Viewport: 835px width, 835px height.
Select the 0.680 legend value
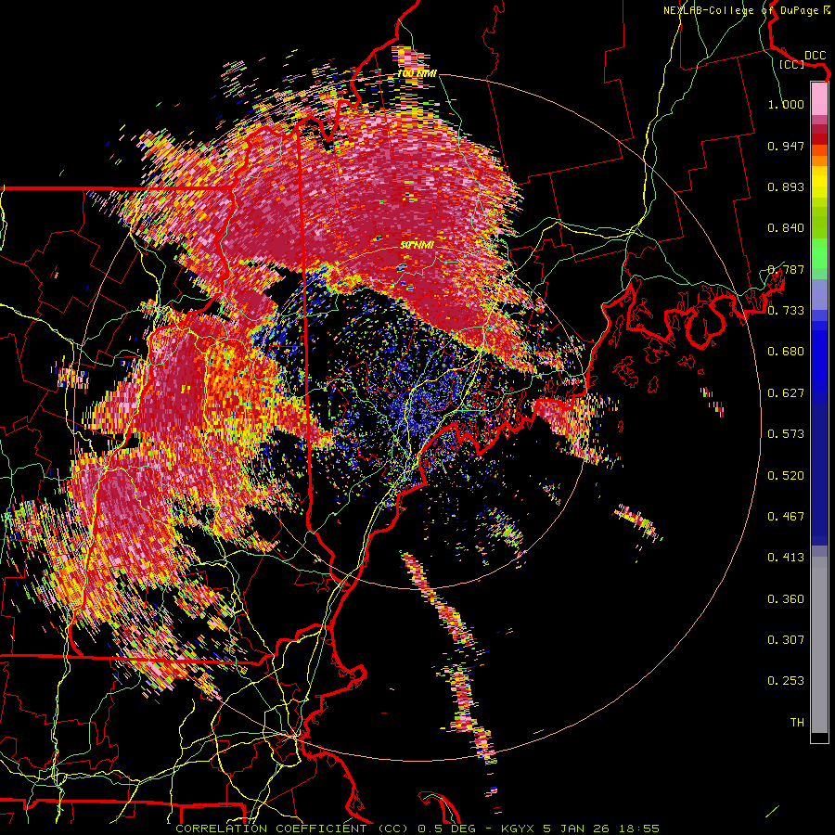786,352
